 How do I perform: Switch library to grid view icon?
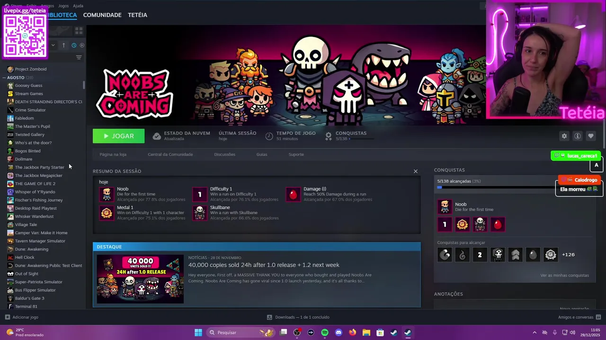[79, 31]
